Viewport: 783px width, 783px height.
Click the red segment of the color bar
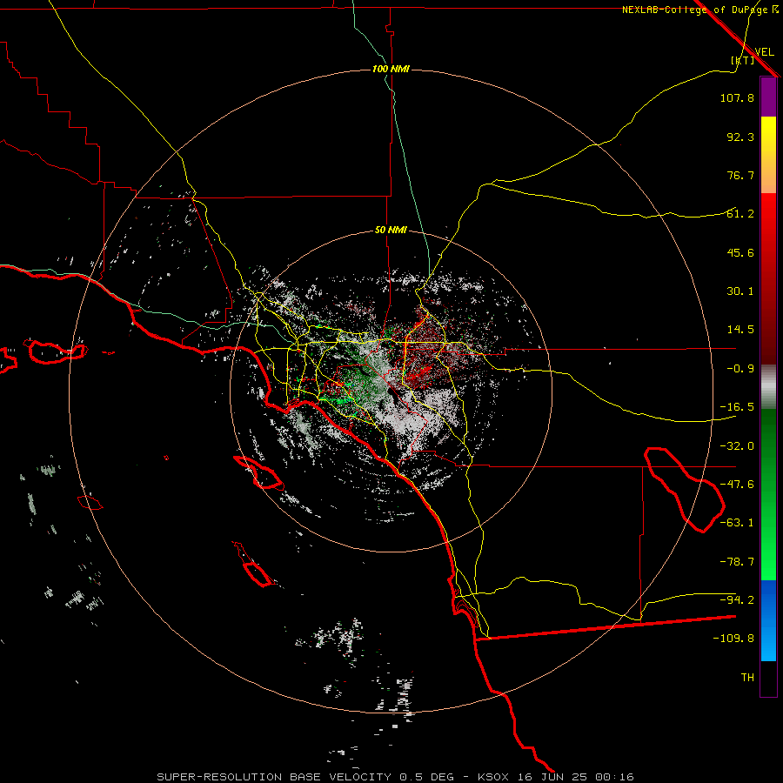(768, 278)
